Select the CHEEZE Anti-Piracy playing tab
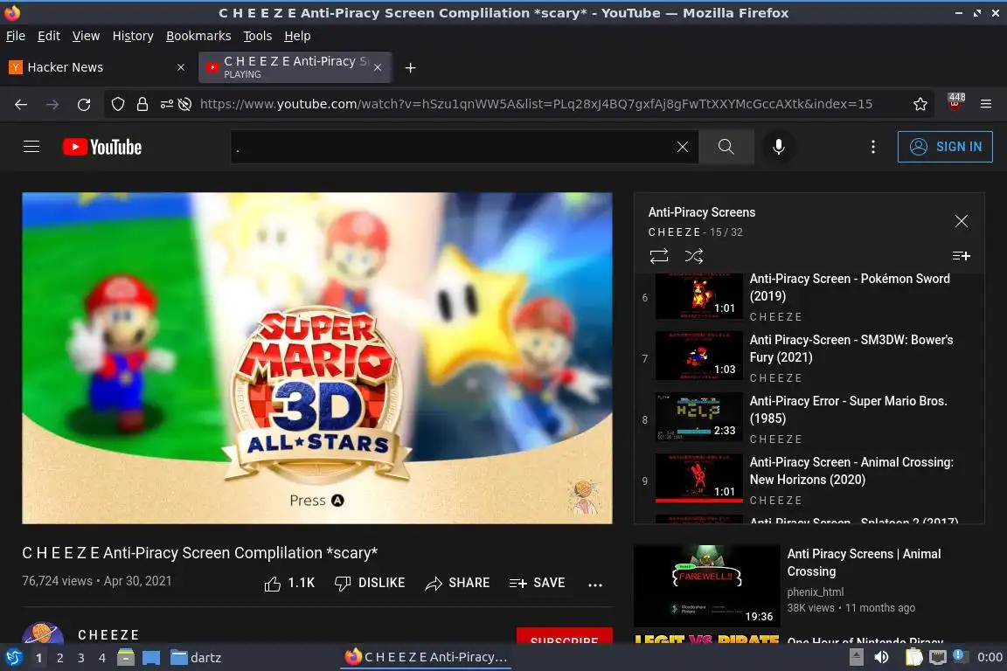Screen dimensions: 1007x671 pyautogui.click(x=295, y=67)
